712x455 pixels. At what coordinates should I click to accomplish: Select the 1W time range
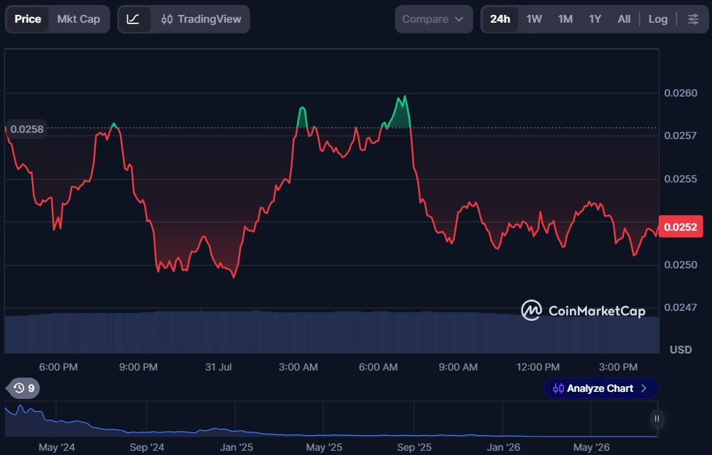(534, 19)
